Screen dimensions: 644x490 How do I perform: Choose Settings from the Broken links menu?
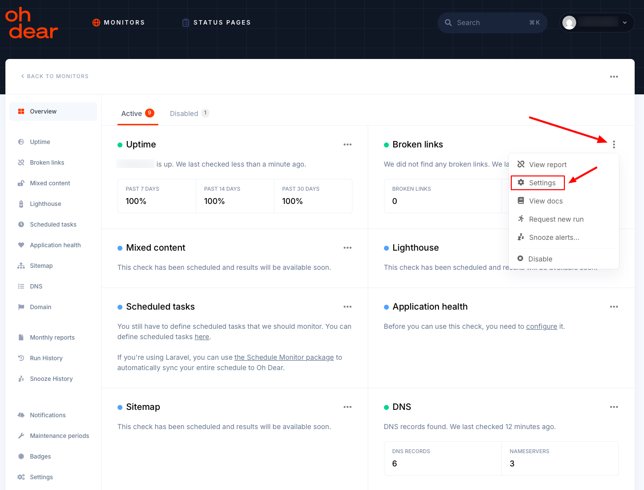(x=542, y=183)
